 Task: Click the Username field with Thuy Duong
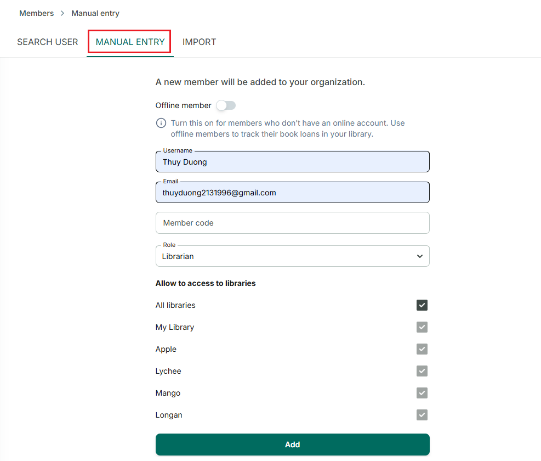point(293,162)
